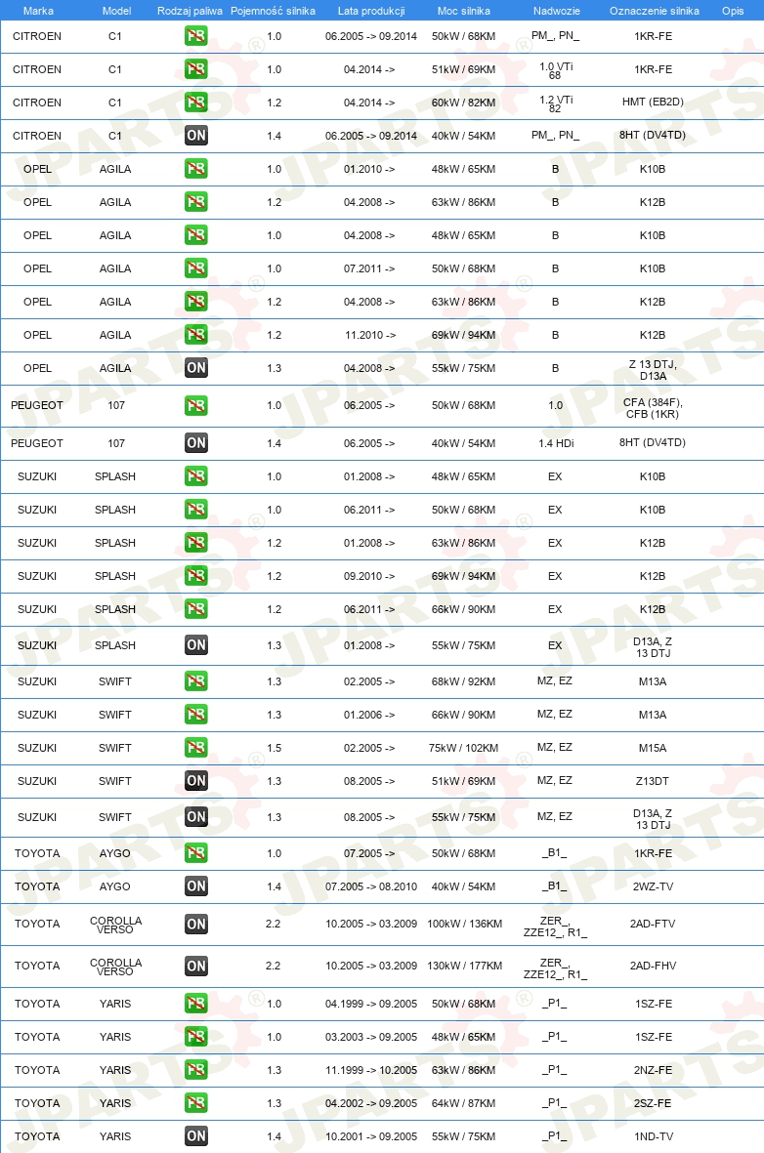Click the Marka column header

click(x=38, y=11)
